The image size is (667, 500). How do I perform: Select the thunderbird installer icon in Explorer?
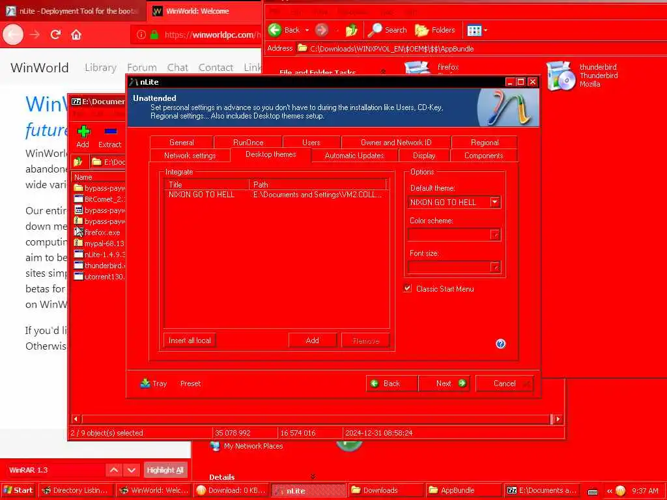coord(560,76)
